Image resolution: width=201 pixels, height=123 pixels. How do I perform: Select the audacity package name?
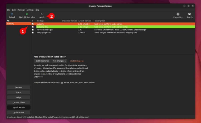coord(41,24)
